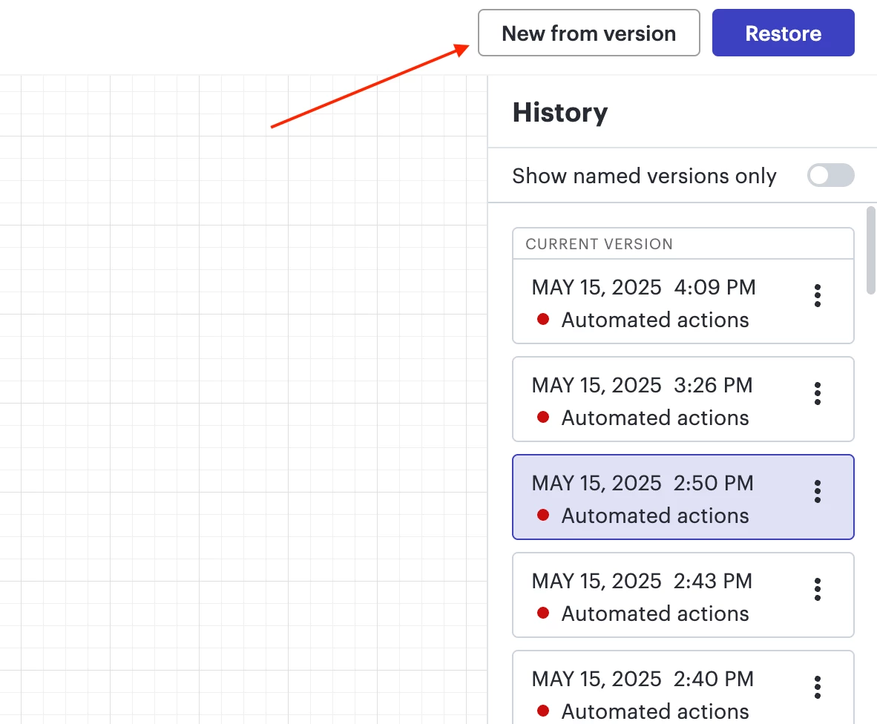The width and height of the screenshot is (877, 724).
Task: Select the MAY 15, 2025 2:43 PM version
Action: (x=683, y=595)
